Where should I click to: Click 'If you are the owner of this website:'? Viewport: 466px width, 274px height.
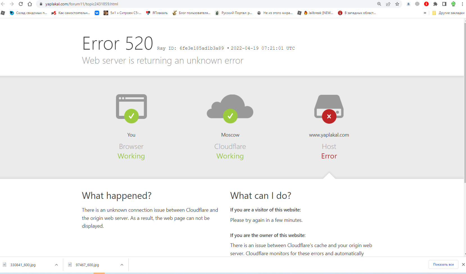coord(268,235)
